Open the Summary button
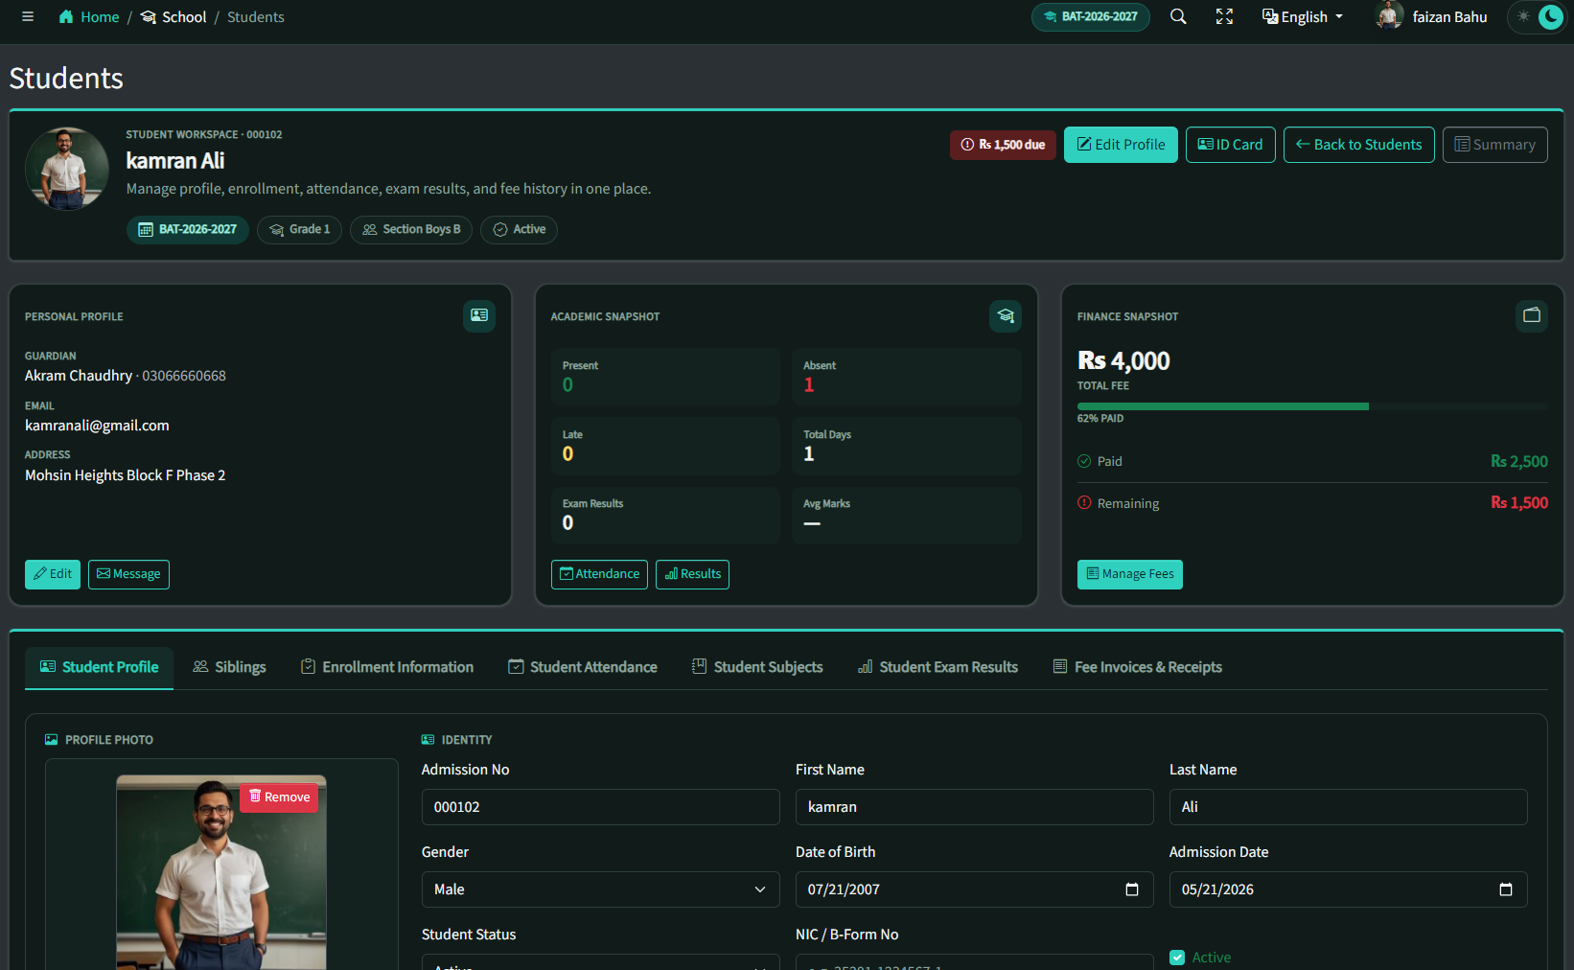The image size is (1574, 970). 1494,145
